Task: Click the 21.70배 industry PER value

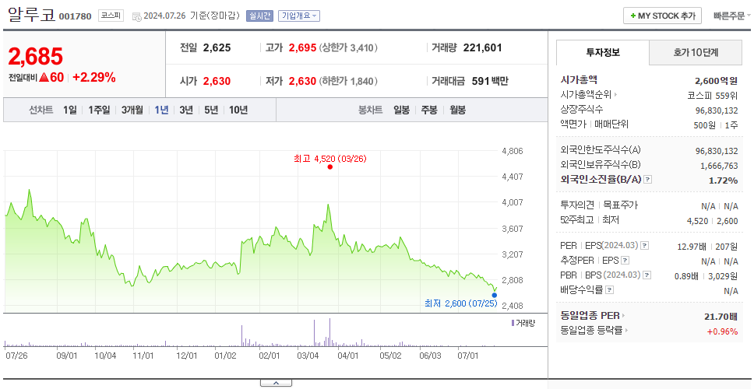Action: pyautogui.click(x=721, y=317)
